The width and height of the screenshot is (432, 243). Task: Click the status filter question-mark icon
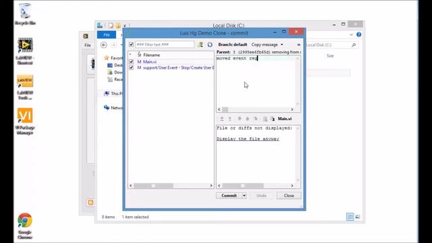(200, 45)
